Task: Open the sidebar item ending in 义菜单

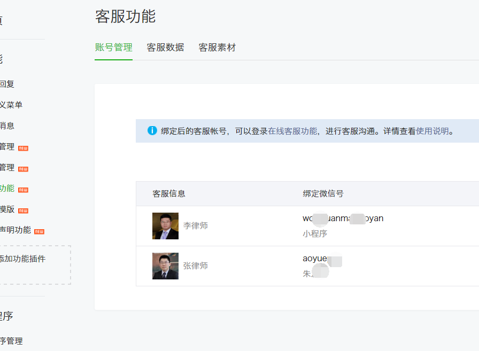Action: click(x=11, y=105)
